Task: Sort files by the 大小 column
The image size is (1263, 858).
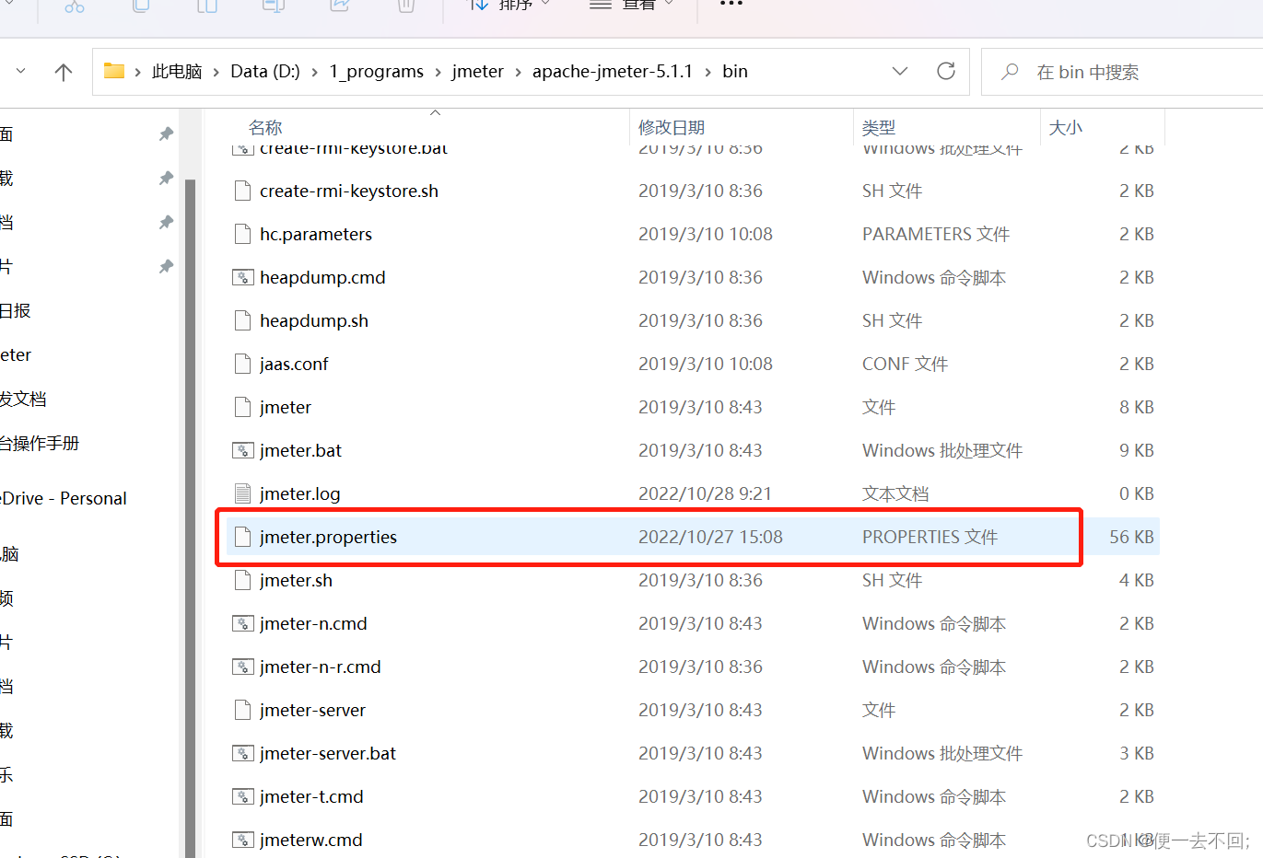Action: tap(1066, 127)
